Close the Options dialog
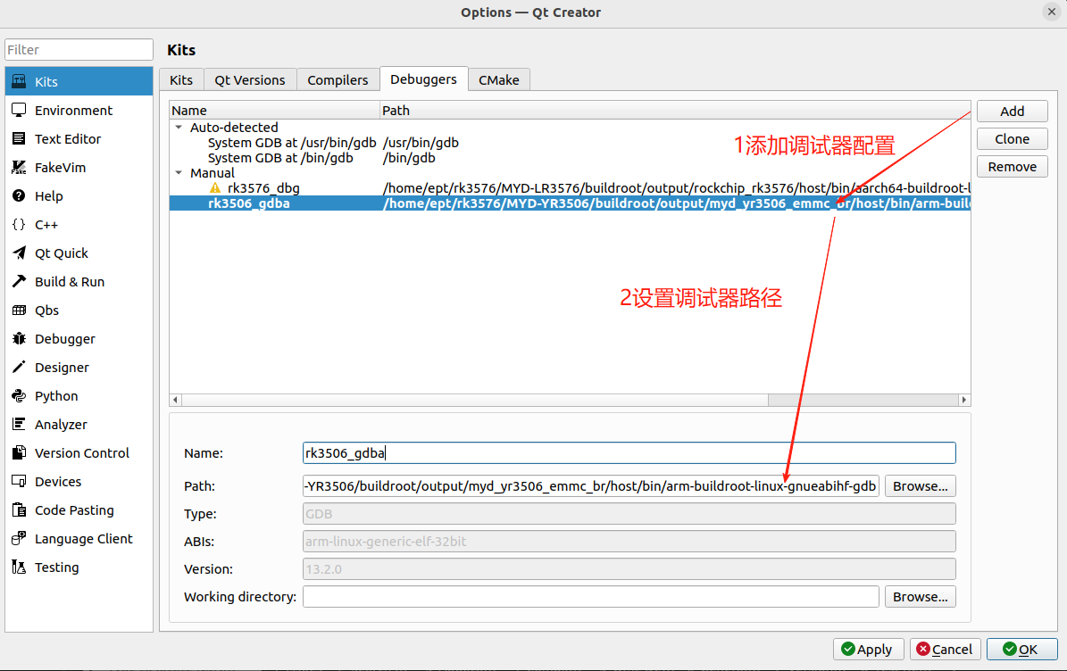The width and height of the screenshot is (1067, 671). (x=1051, y=12)
